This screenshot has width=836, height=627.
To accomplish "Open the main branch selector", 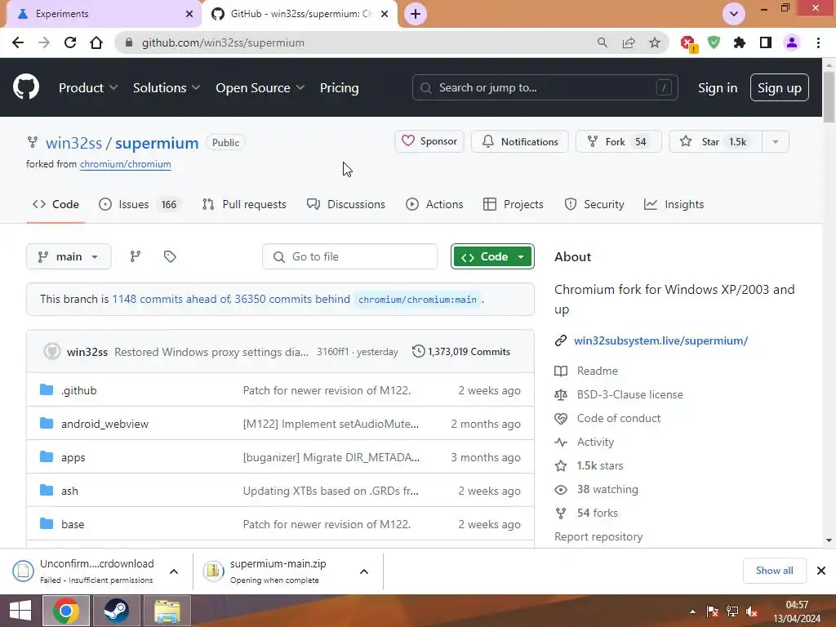I will click(69, 256).
